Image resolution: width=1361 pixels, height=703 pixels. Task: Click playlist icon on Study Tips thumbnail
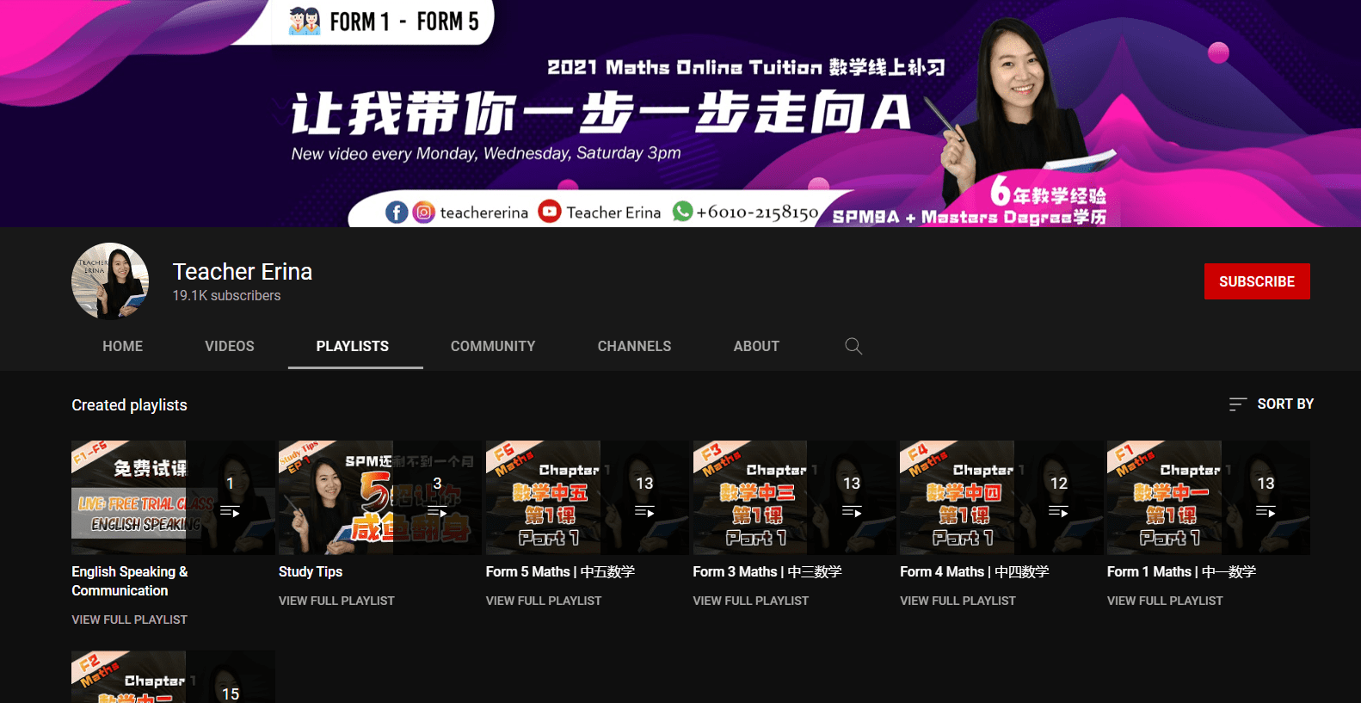437,512
